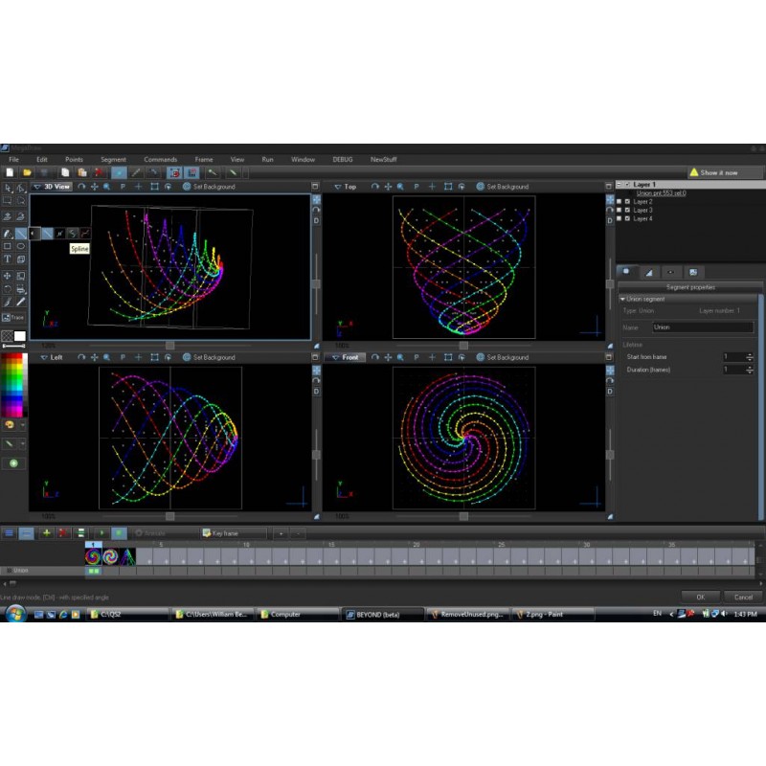Toggle the Layer 2 visibility checkbox
This screenshot has height=766, width=766.
click(627, 202)
